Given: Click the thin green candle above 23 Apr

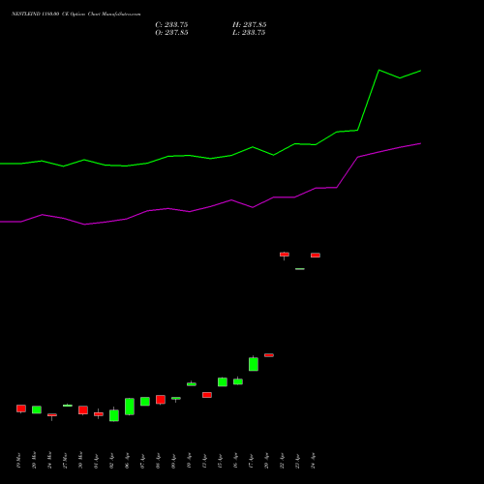Looking at the screenshot, I should click(x=300, y=269).
